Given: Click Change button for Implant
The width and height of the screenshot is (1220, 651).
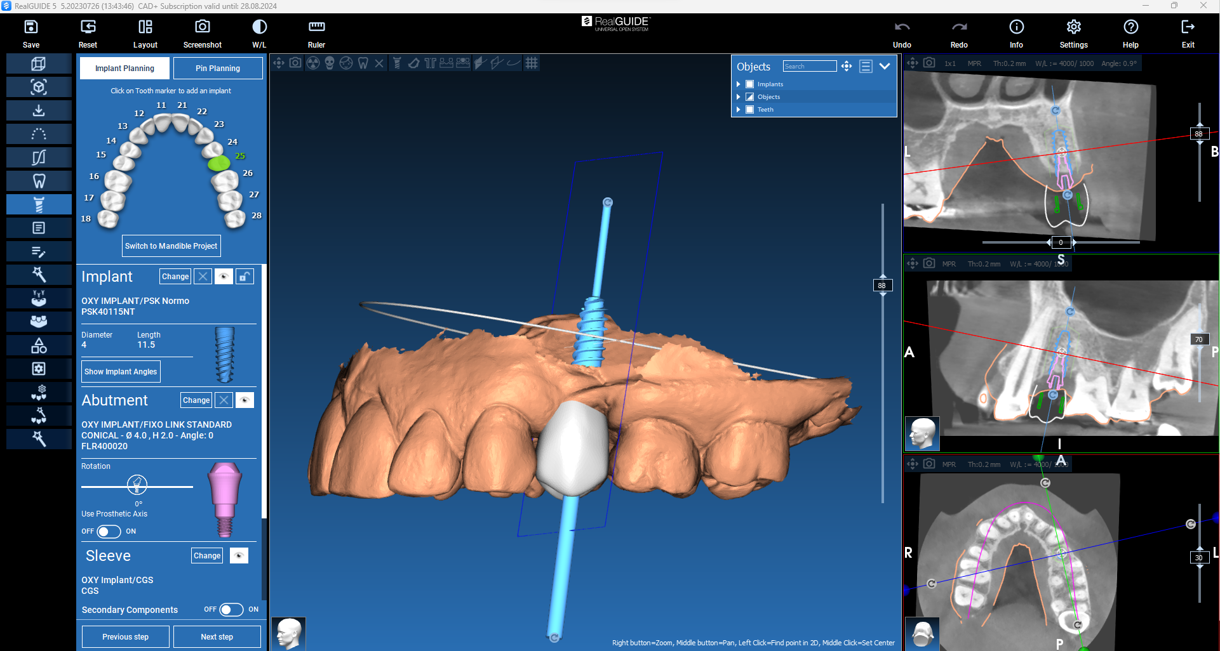Looking at the screenshot, I should point(175,277).
